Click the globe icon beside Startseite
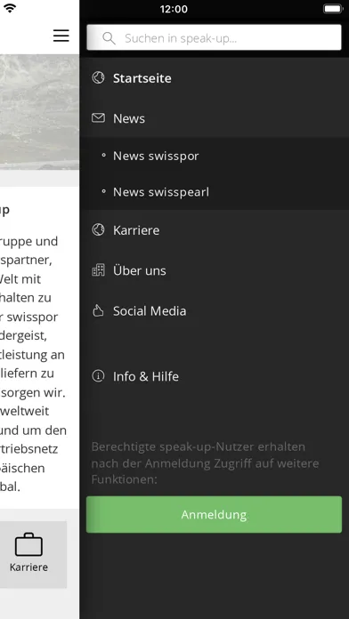This screenshot has height=619, width=349. click(x=98, y=77)
